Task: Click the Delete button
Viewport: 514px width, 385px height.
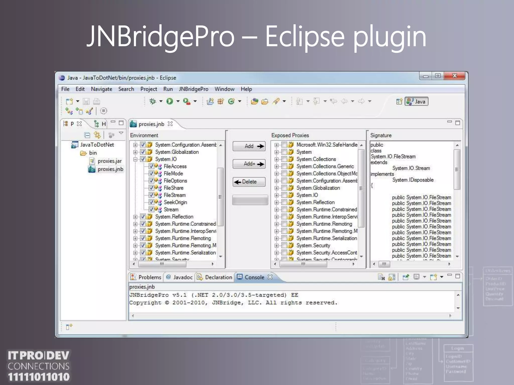Action: point(249,182)
